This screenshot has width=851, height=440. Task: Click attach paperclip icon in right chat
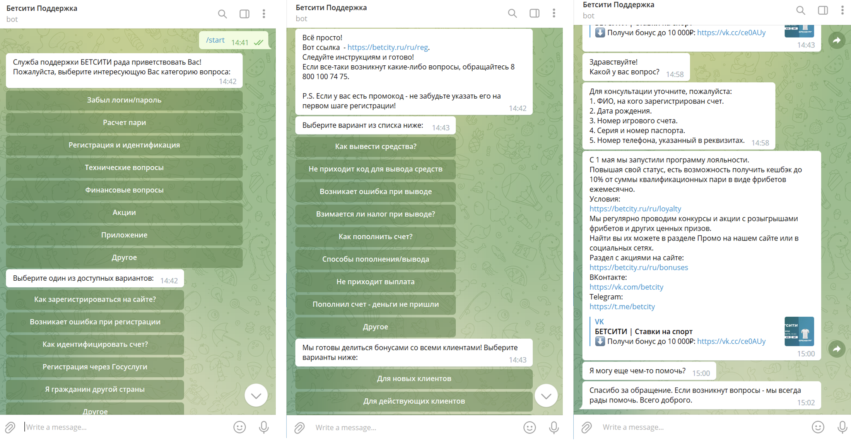coord(587,427)
